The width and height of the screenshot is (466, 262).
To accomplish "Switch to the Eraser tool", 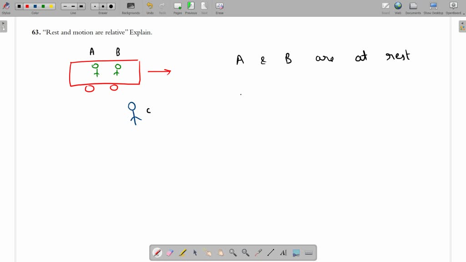I will (x=169, y=252).
